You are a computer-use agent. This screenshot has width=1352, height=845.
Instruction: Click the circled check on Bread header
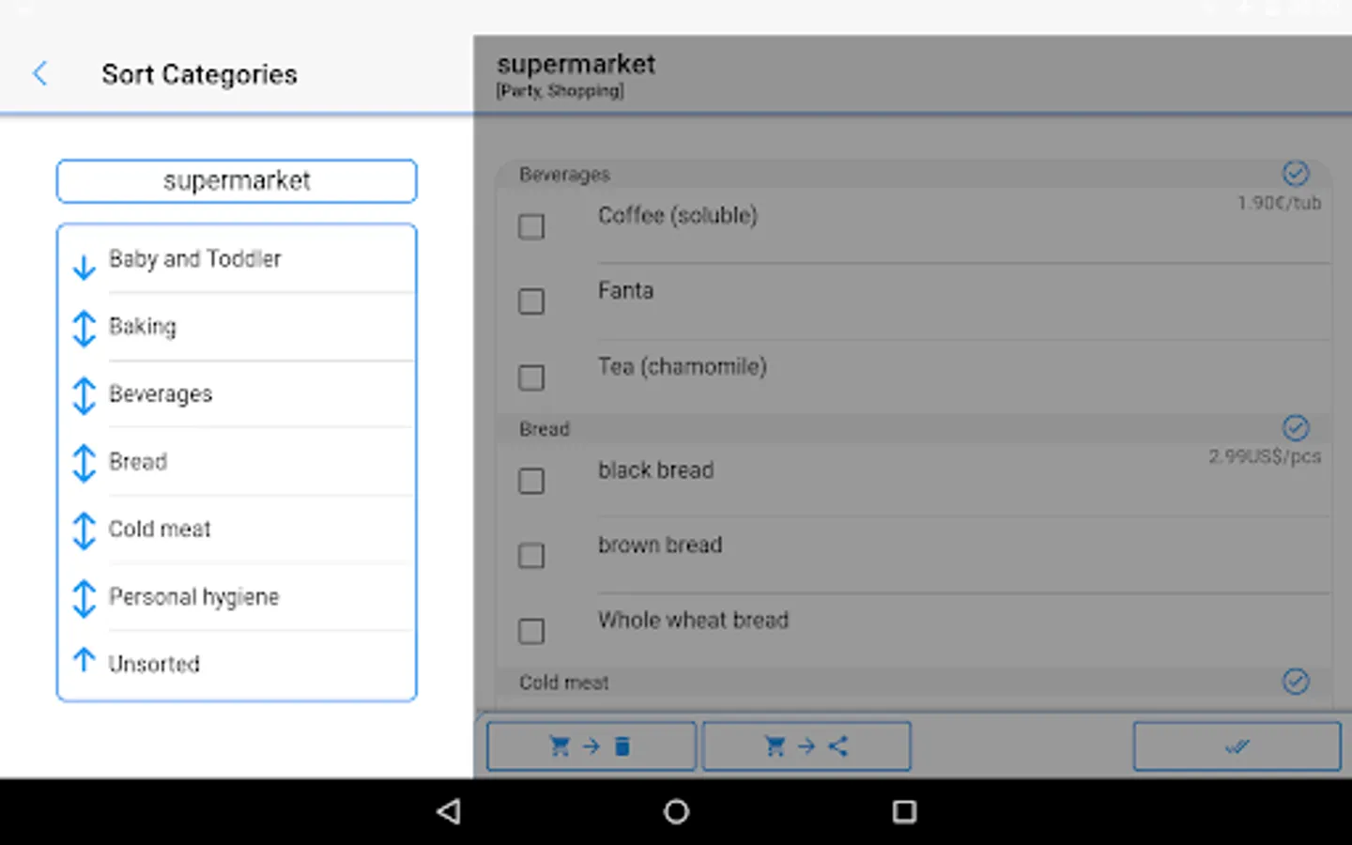pos(1296,428)
